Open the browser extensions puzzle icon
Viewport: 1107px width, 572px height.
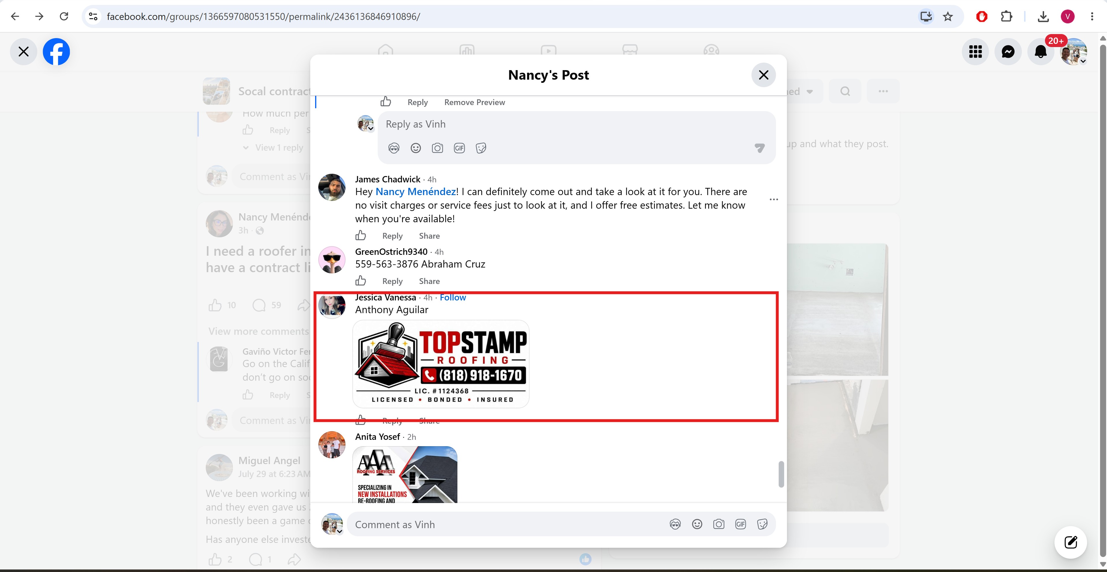pyautogui.click(x=1007, y=16)
